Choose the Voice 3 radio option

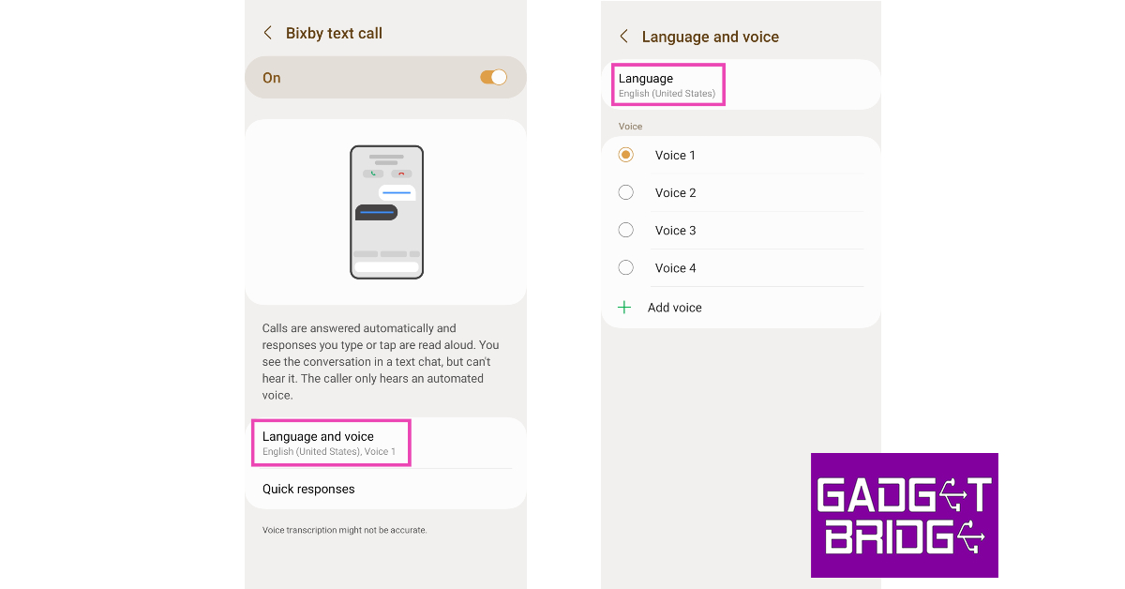(626, 230)
